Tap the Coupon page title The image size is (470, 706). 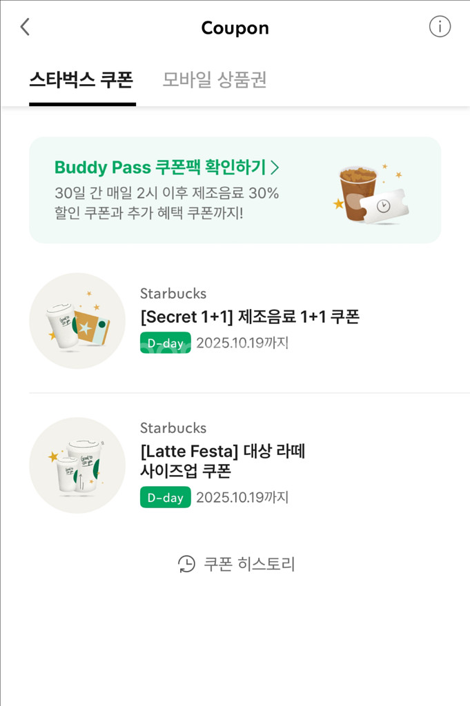235,28
